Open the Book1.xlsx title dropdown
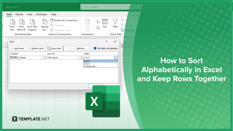The width and height of the screenshot is (233, 131). click(x=19, y=7)
